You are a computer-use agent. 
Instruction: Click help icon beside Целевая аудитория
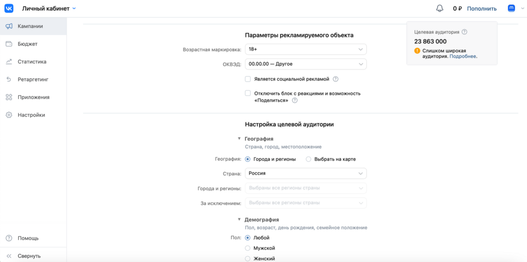pos(465,32)
